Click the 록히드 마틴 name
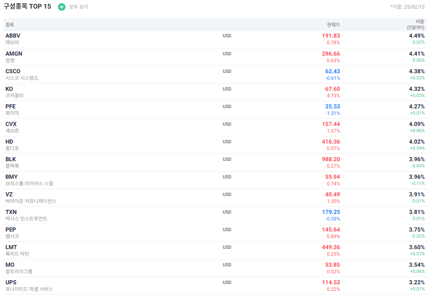This screenshot has height=297, width=431. [17, 253]
